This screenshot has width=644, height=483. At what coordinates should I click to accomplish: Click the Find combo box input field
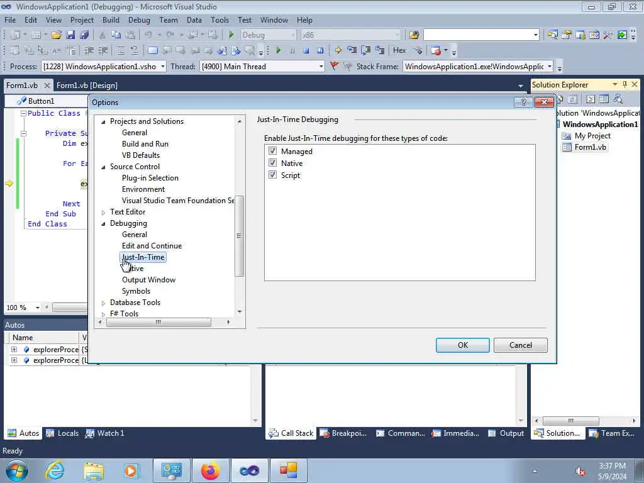coord(478,35)
